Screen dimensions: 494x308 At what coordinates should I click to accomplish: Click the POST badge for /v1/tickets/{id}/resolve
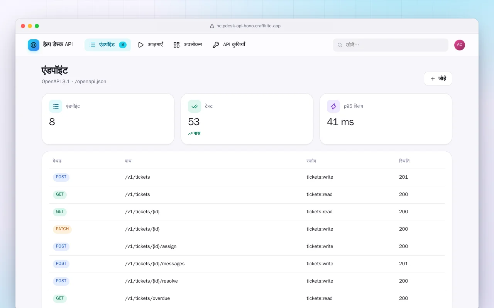[x=61, y=281]
